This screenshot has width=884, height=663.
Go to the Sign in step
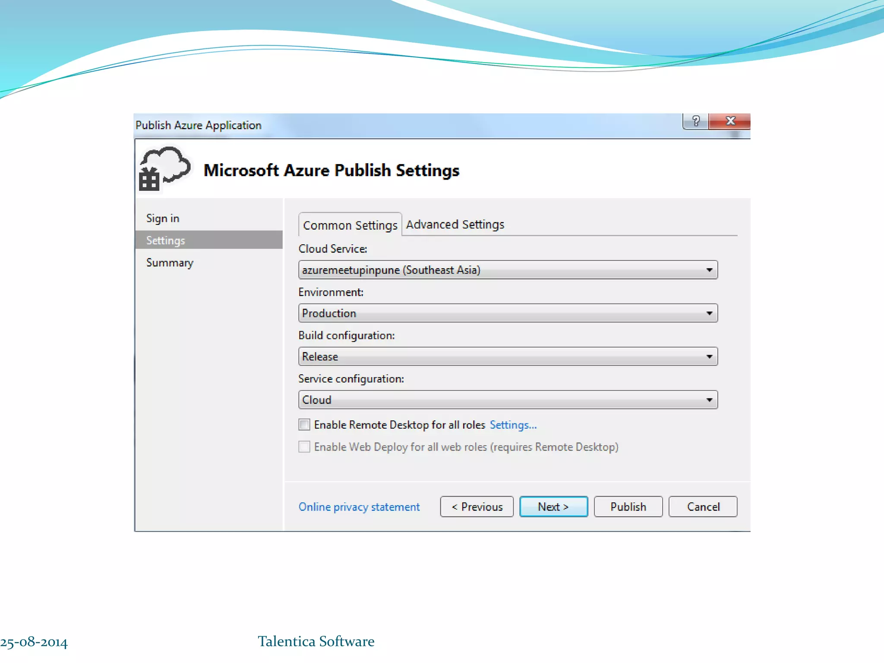point(163,218)
